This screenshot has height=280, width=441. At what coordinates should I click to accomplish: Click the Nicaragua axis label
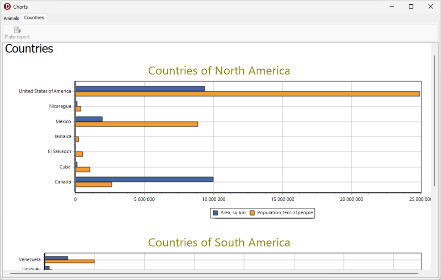(60, 106)
